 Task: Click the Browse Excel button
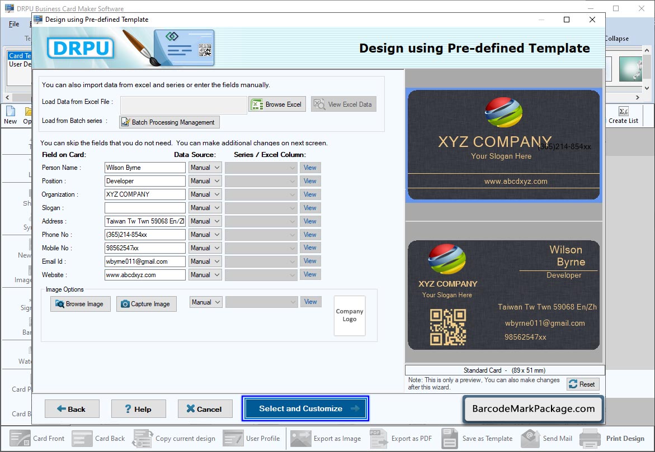(x=277, y=104)
